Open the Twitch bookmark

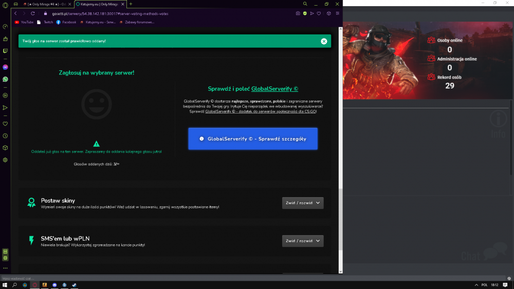point(45,22)
